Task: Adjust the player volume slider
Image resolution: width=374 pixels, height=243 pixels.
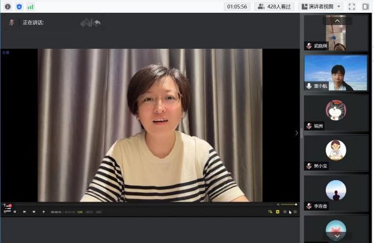Action: point(288,205)
